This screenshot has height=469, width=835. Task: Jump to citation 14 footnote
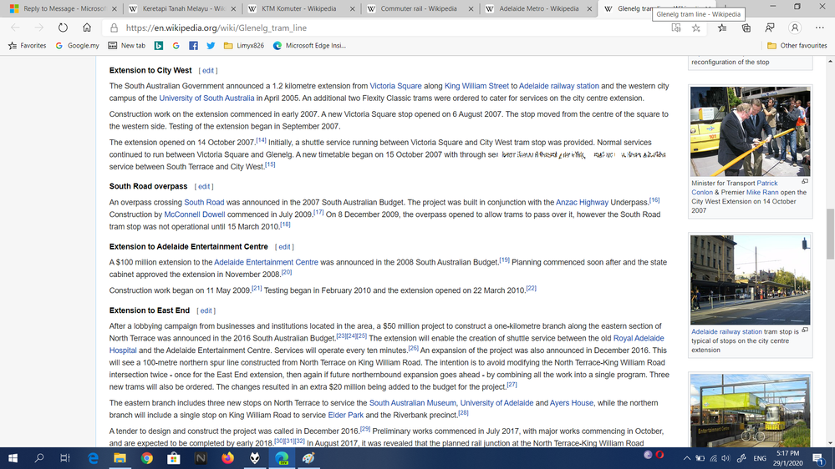[x=261, y=140]
